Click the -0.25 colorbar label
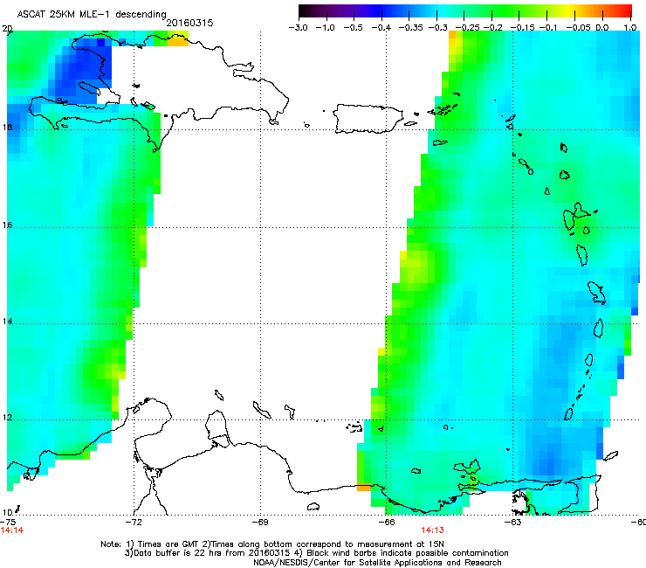Screen dimensions: 646x568 tap(467, 28)
